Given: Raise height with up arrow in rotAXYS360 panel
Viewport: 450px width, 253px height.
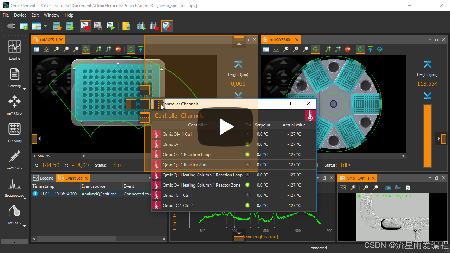Looking at the screenshot, I should [x=427, y=64].
